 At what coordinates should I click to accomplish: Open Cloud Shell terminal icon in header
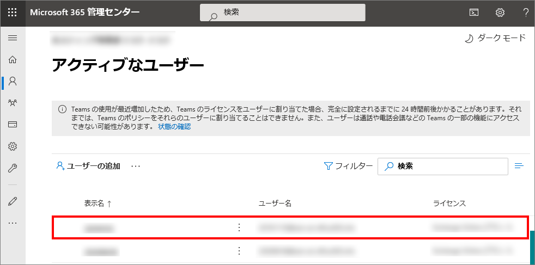pos(473,13)
